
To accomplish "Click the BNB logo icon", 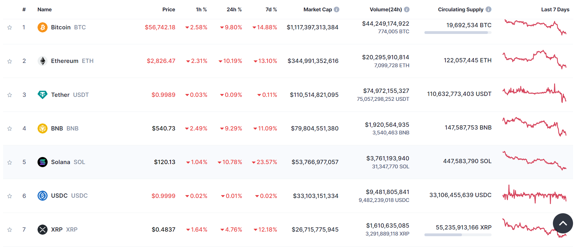I will click(42, 128).
